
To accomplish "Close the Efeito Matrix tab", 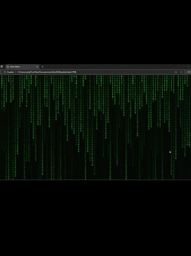I will (x=37, y=66).
